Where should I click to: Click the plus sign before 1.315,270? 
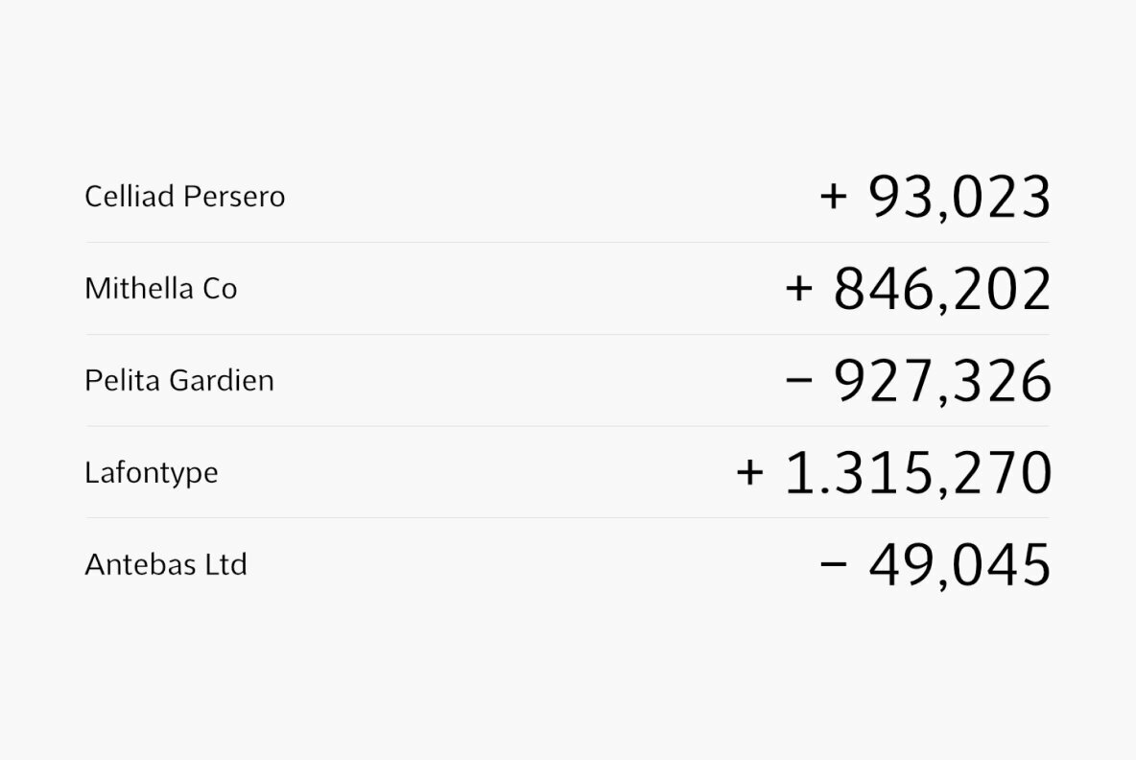pos(749,472)
